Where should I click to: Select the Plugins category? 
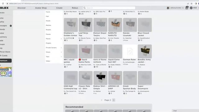click(49, 43)
